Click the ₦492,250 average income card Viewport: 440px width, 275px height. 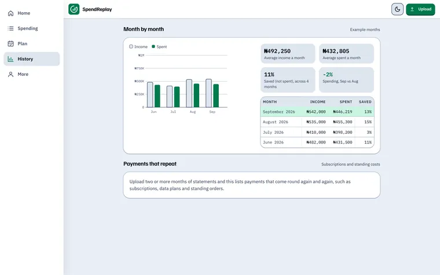[x=288, y=54]
